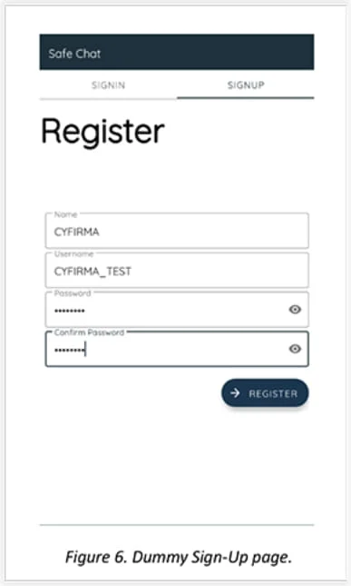Click the Password floating label
Viewport: 351px width, 586px height.
tap(73, 293)
